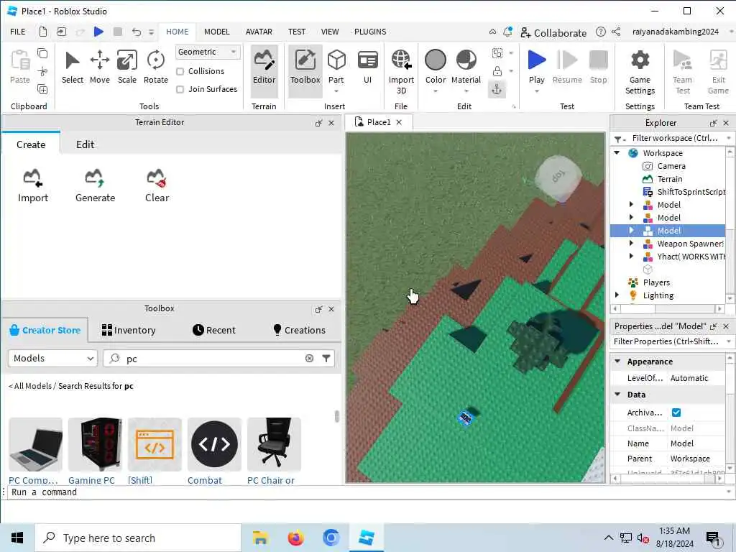Select the PC Chair model thumbnail
The image size is (736, 552).
[274, 444]
